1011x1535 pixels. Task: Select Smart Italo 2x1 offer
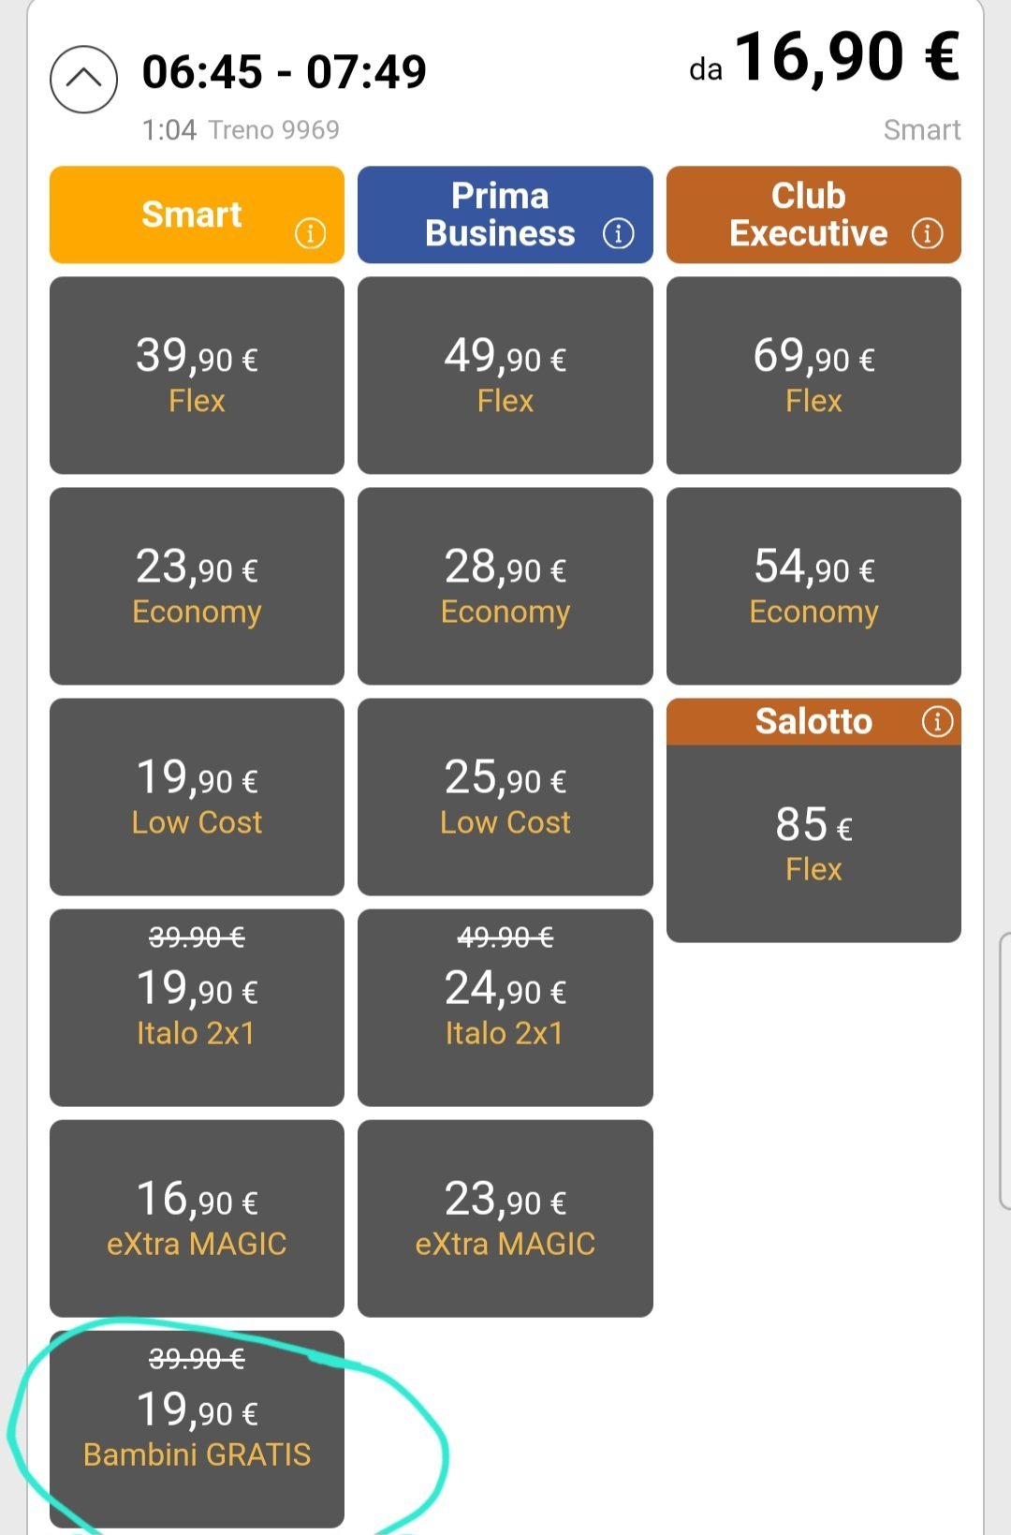point(197,1008)
